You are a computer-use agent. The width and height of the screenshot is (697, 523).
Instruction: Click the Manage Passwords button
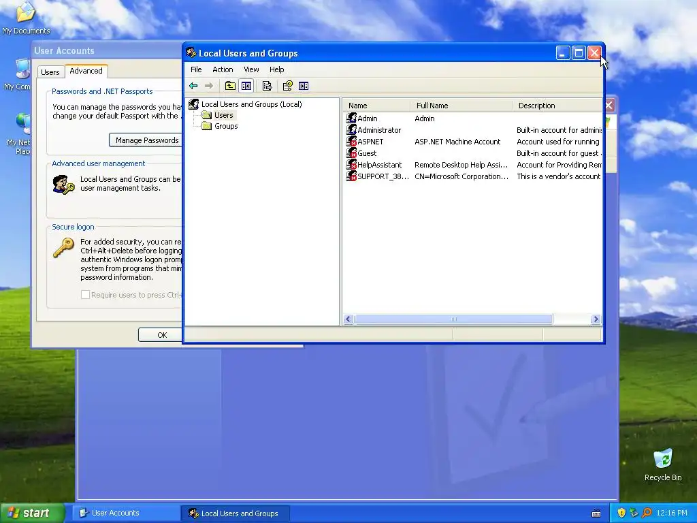coord(147,140)
